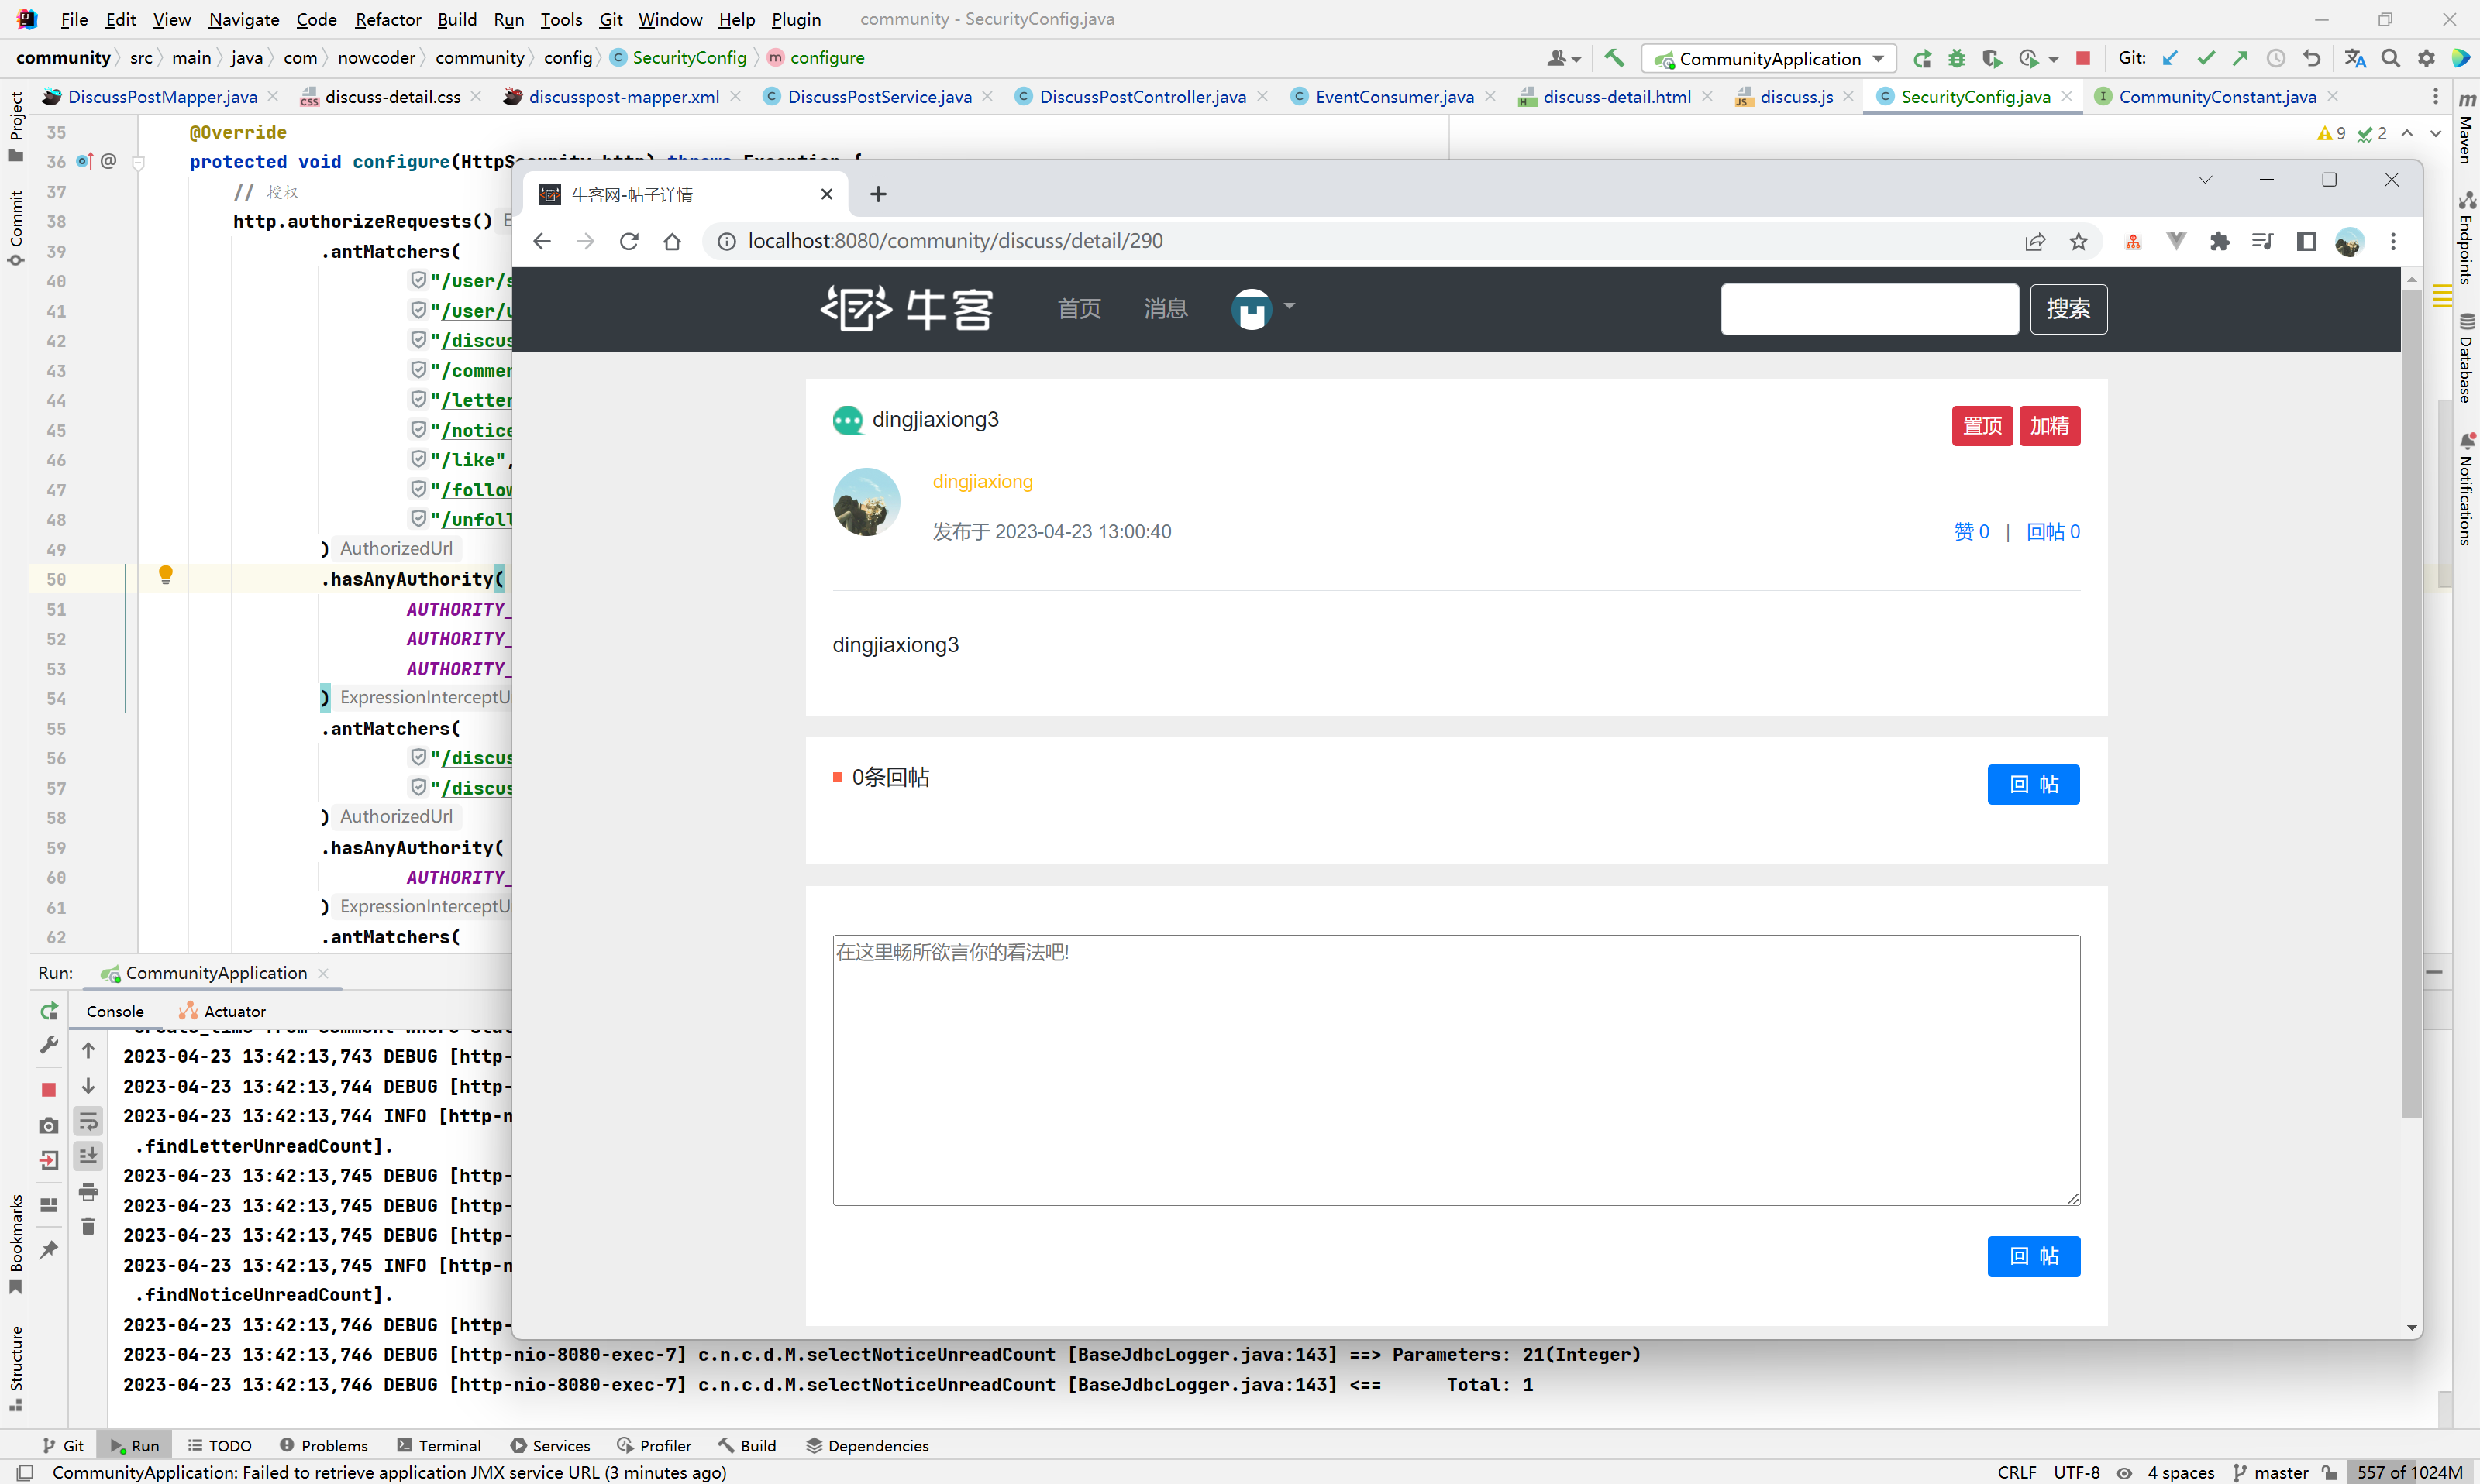Click the Debug CommunityApplication bug icon
2480x1484 pixels.
pos(1957,58)
